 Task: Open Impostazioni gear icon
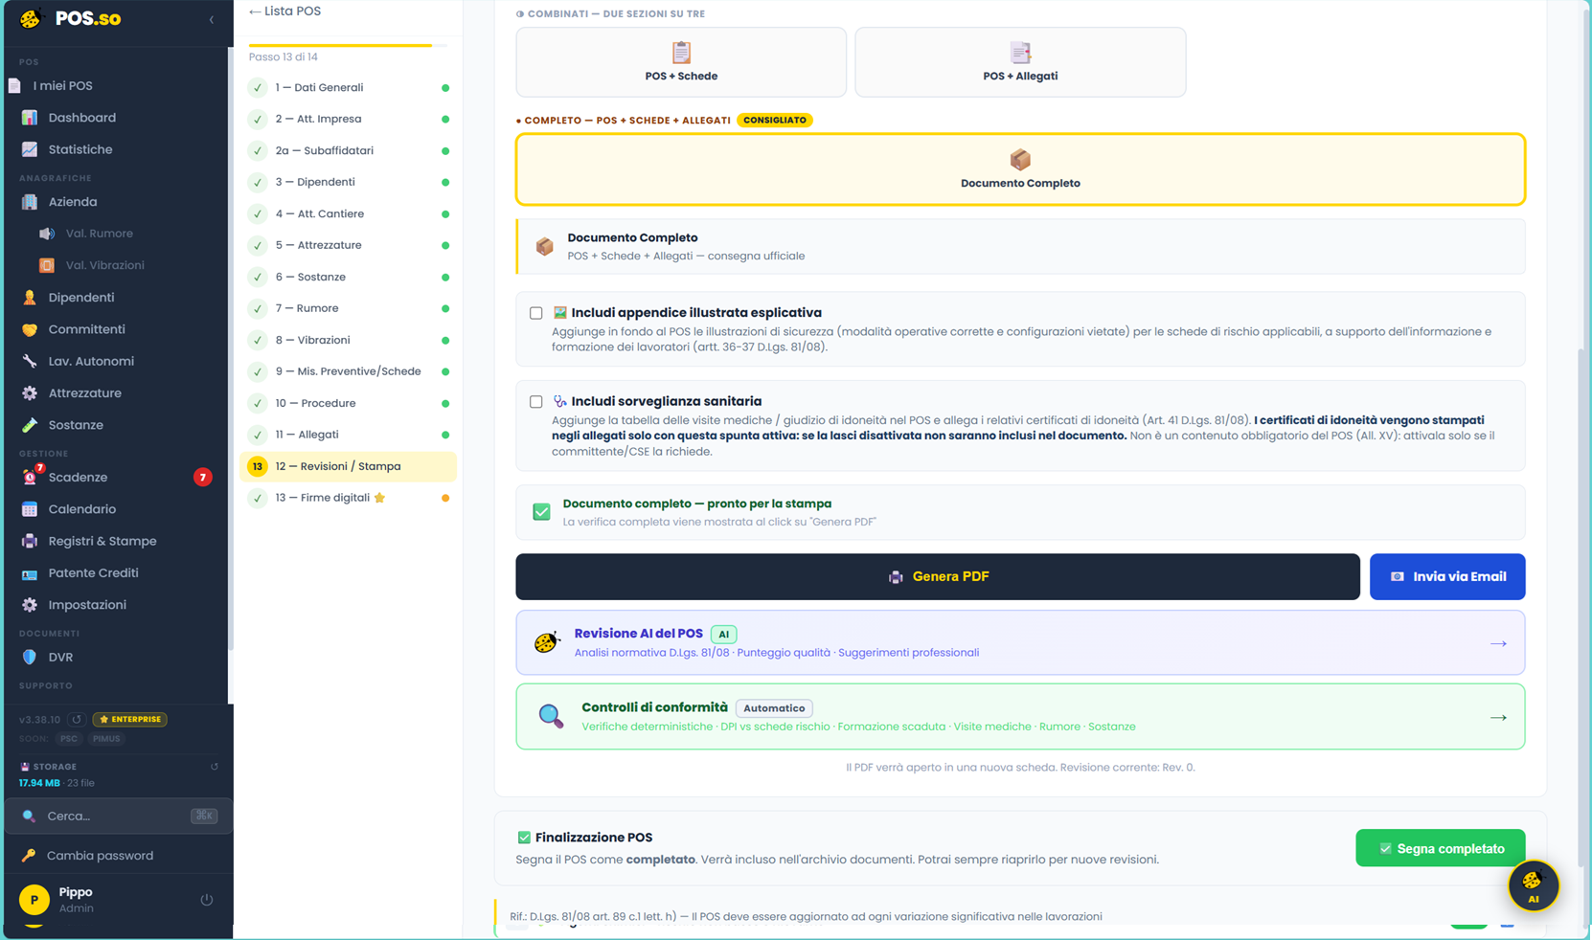[30, 605]
